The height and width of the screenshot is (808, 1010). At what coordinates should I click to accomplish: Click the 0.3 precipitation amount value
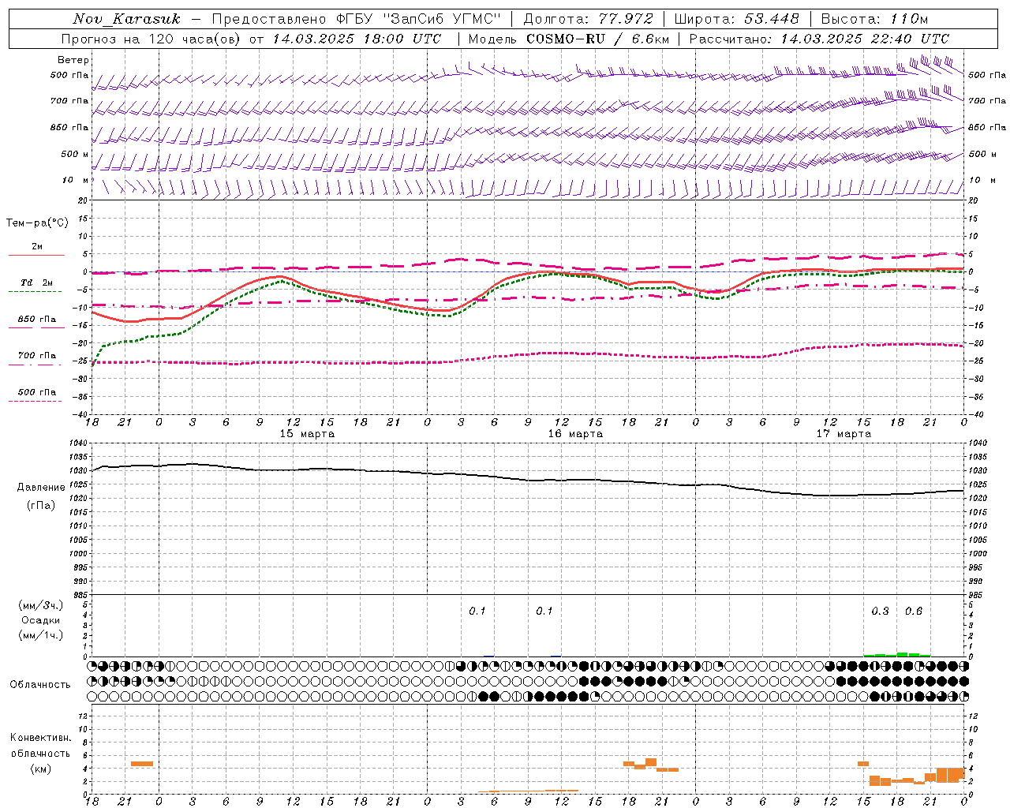880,612
